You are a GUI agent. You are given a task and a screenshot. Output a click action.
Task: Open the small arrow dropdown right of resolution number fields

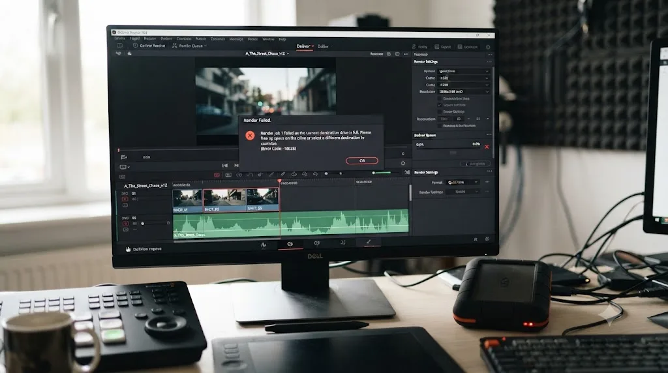488,119
